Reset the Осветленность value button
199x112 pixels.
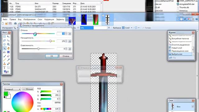(70, 49)
